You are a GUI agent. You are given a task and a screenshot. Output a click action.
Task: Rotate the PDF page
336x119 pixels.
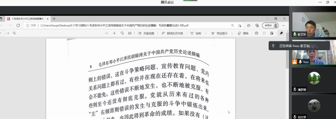tap(122, 33)
